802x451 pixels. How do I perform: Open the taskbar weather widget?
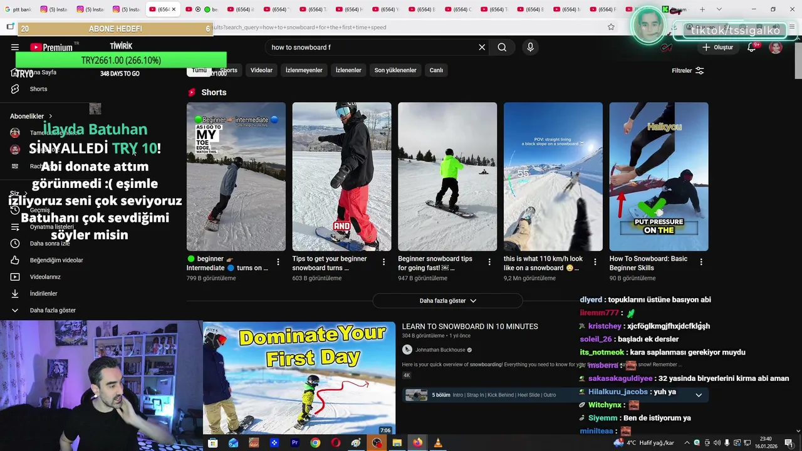point(645,443)
